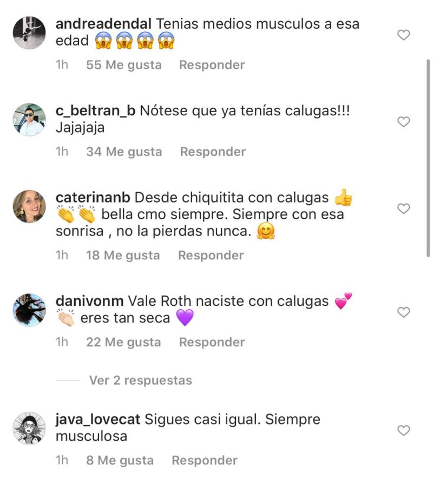This screenshot has width=433, height=484.
Task: Heart the danivonm comment
Action: [403, 312]
